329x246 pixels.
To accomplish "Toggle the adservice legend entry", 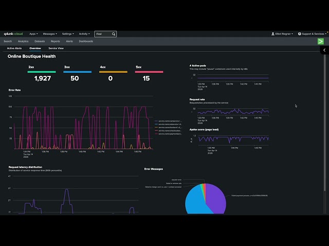I will tap(169, 124).
